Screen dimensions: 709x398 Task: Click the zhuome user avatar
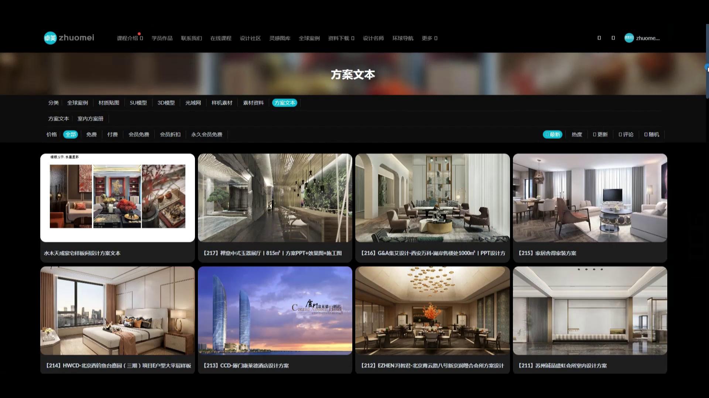coord(629,38)
